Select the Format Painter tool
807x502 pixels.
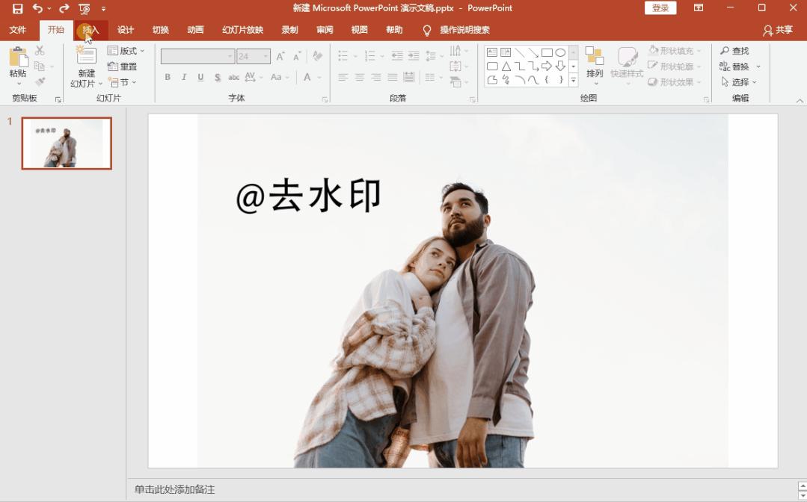(x=40, y=81)
